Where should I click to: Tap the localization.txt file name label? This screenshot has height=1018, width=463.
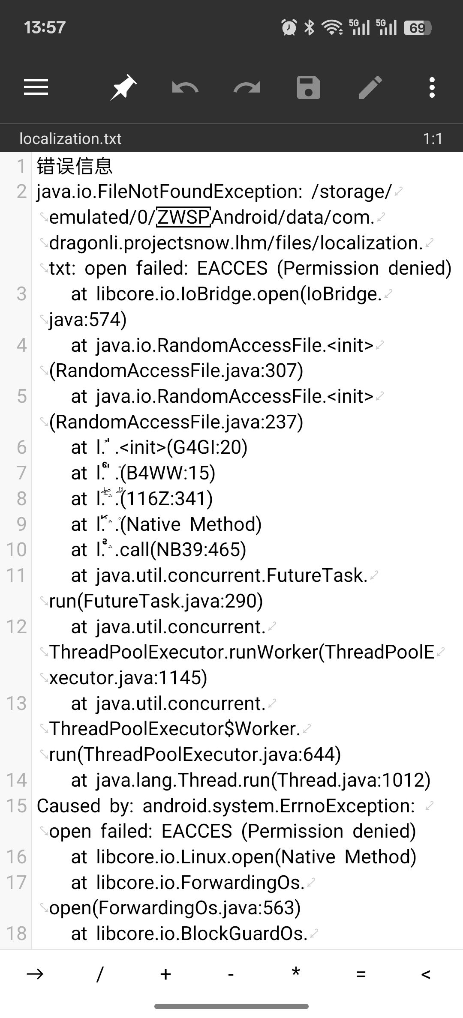tap(70, 138)
